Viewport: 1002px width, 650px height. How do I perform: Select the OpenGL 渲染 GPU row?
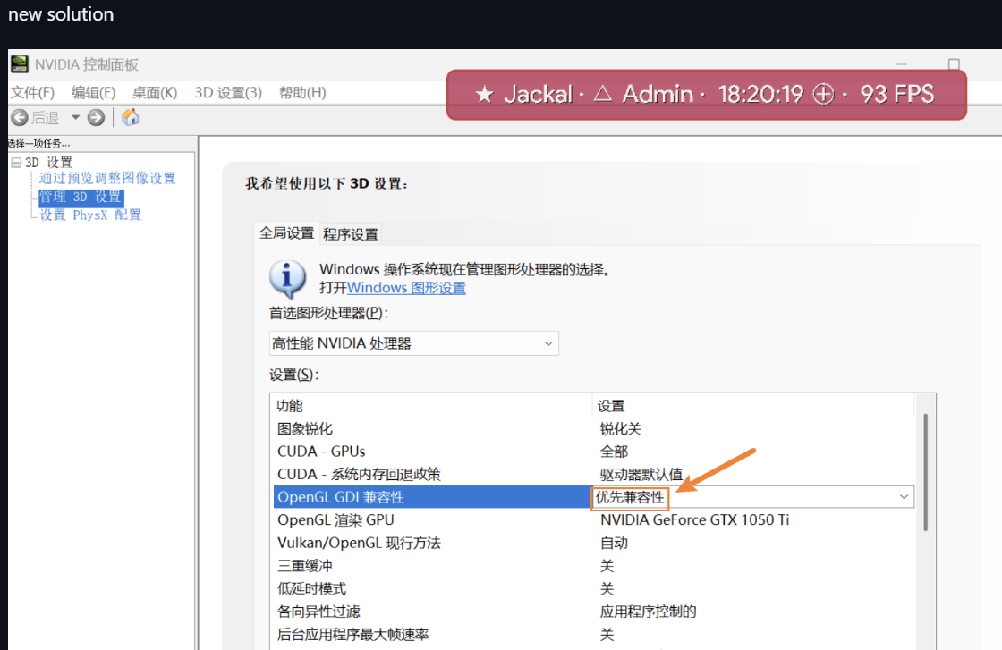592,519
